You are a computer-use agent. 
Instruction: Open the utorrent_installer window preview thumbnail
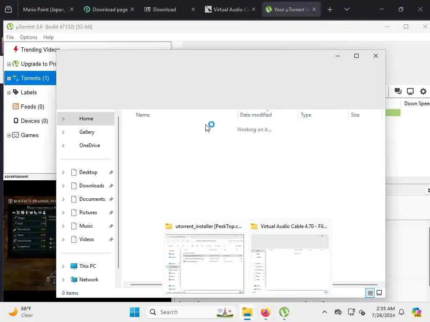(x=205, y=264)
